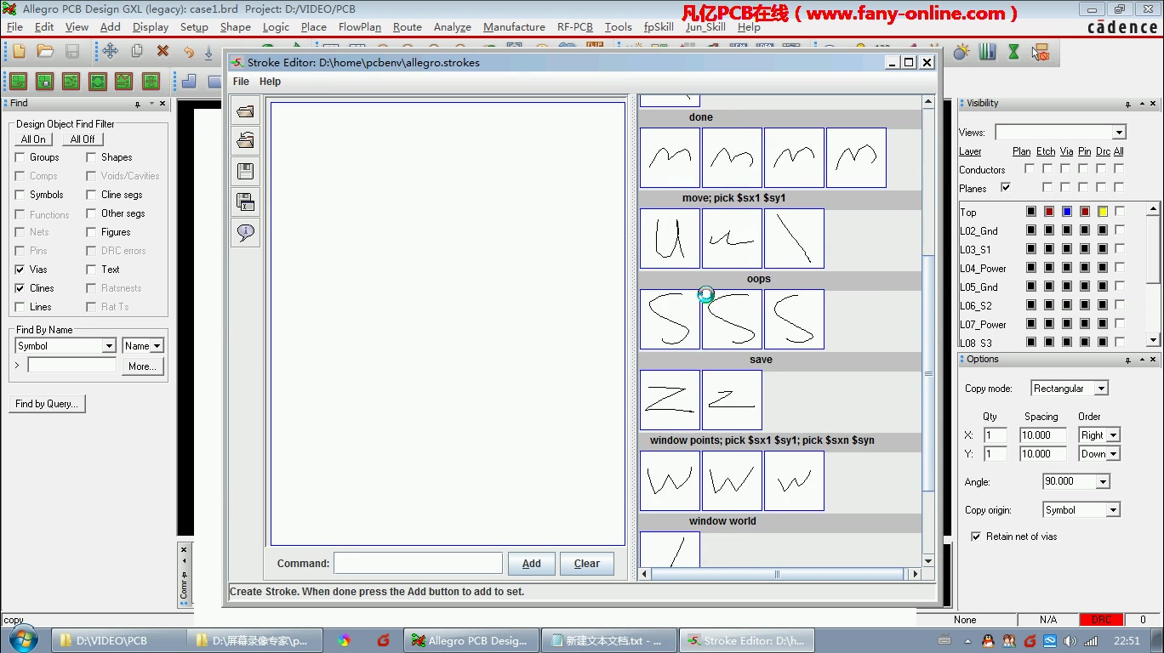This screenshot has width=1164, height=653.
Task: Toggle the Shapes checkbox
Action: 91,157
